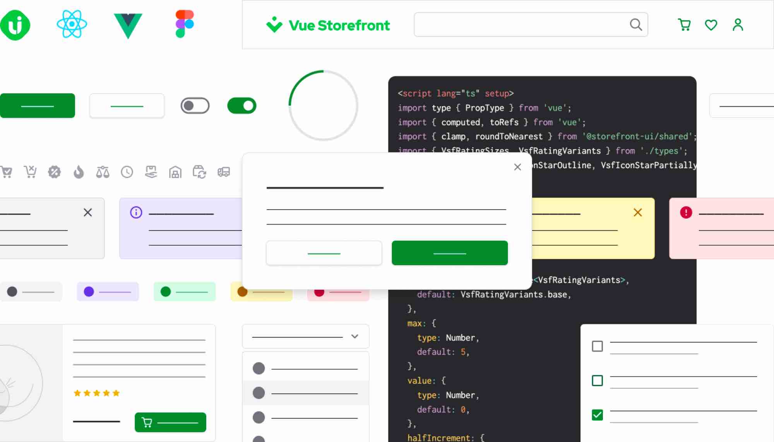Click the user account icon in navbar
This screenshot has width=774, height=442.
[738, 25]
